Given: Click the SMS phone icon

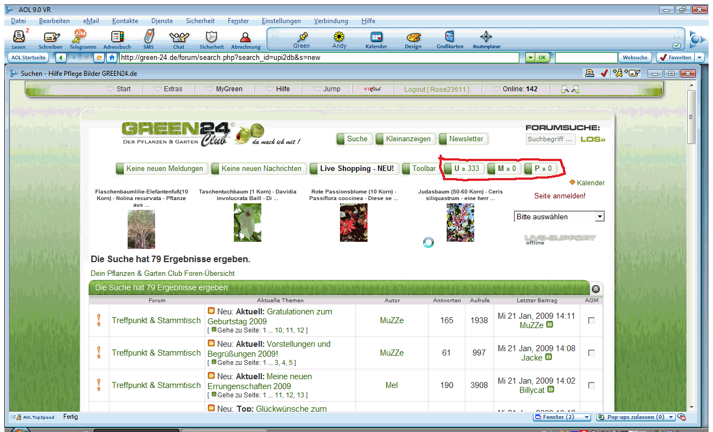Looking at the screenshot, I should pos(148,37).
